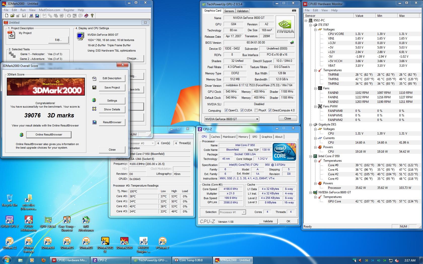Open the Run menu in 3DMark2000
The width and height of the screenshot is (423, 264).
[23, 10]
